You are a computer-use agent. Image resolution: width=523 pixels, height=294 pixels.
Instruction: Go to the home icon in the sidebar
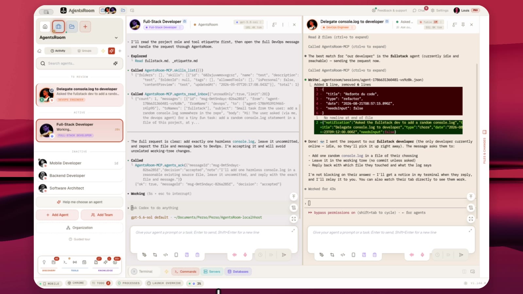click(45, 27)
